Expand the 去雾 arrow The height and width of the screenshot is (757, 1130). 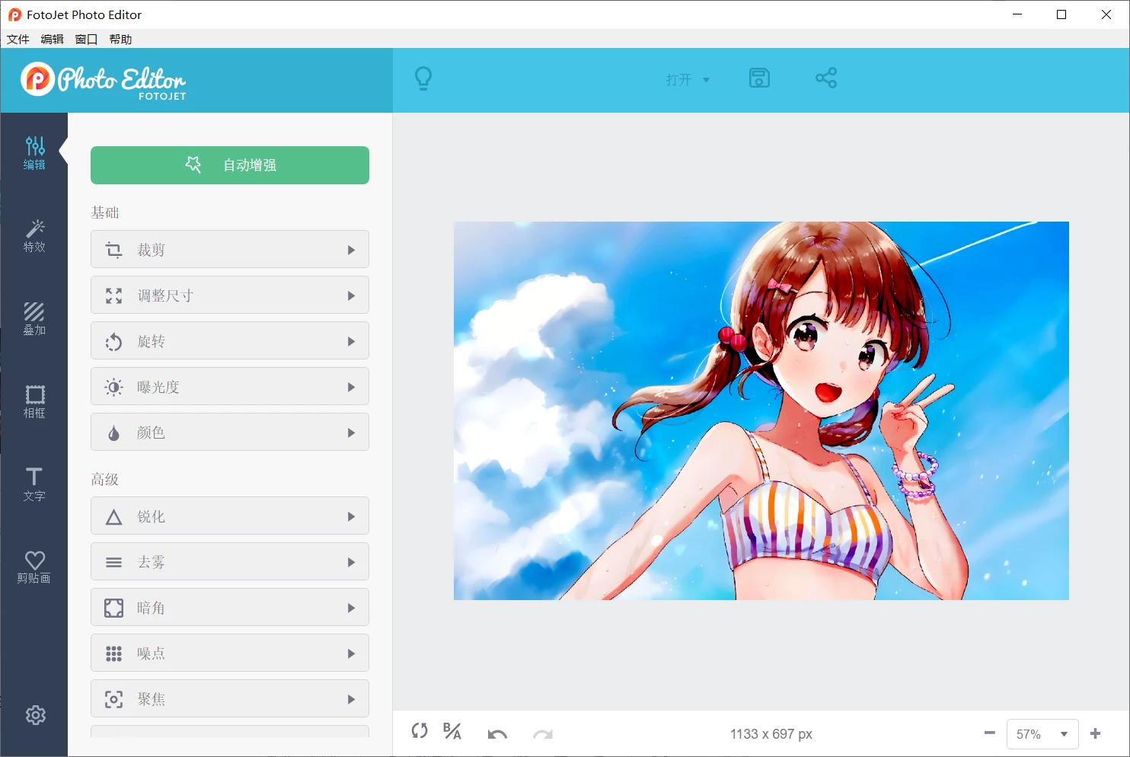pos(351,562)
